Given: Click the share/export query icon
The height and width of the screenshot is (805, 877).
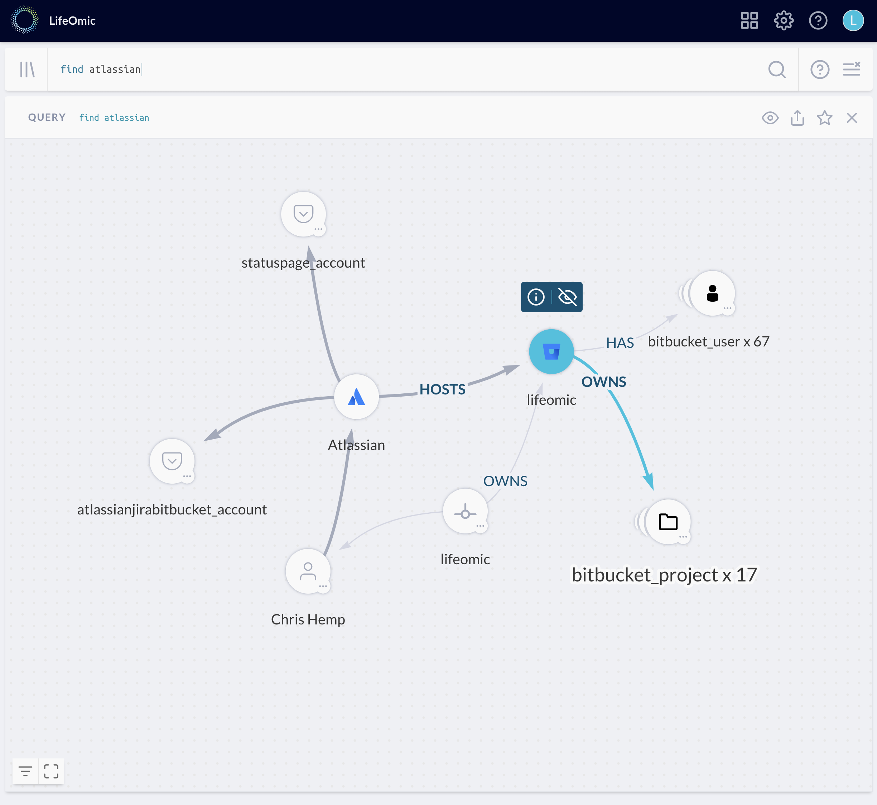Looking at the screenshot, I should pos(797,118).
